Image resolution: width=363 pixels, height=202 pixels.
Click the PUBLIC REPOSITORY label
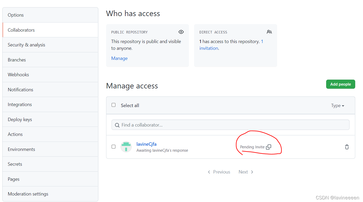tap(129, 32)
